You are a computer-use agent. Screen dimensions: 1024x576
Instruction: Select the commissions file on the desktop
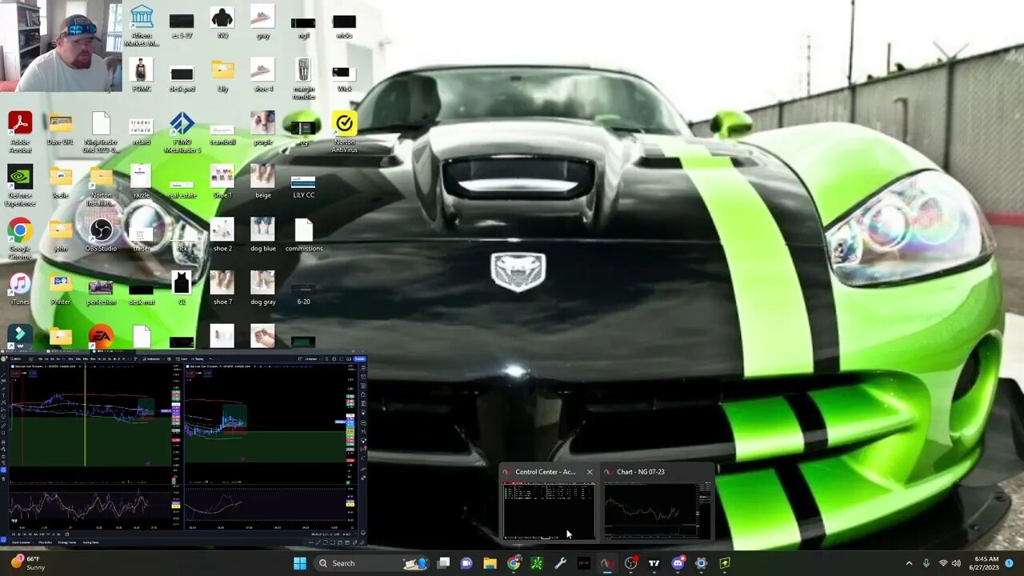point(303,236)
